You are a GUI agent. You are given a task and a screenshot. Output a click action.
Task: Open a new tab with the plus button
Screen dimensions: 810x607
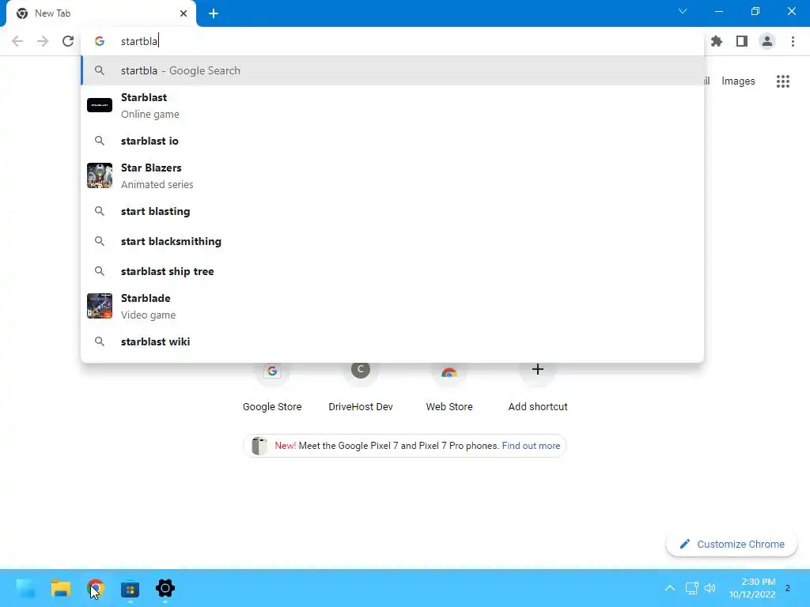coord(214,13)
